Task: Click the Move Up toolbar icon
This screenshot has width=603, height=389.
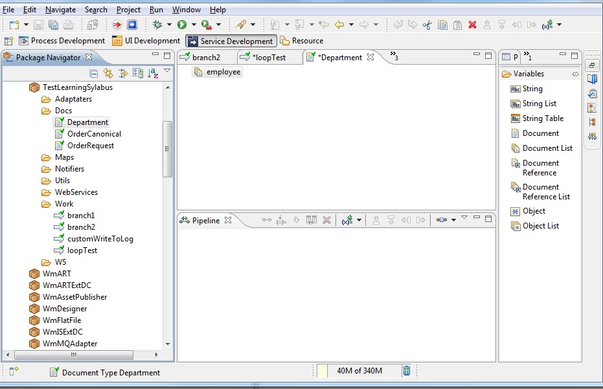Action: (487, 25)
